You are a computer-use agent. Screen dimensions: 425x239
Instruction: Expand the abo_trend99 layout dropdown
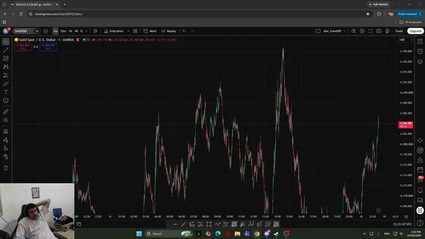[345, 31]
